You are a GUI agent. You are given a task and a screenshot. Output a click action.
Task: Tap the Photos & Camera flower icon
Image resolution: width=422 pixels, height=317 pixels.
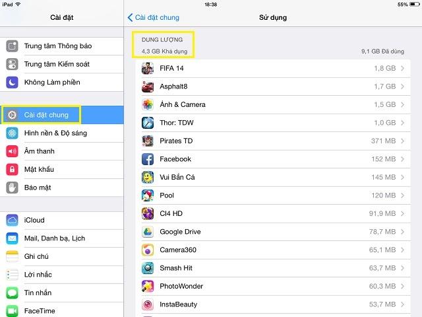click(148, 104)
